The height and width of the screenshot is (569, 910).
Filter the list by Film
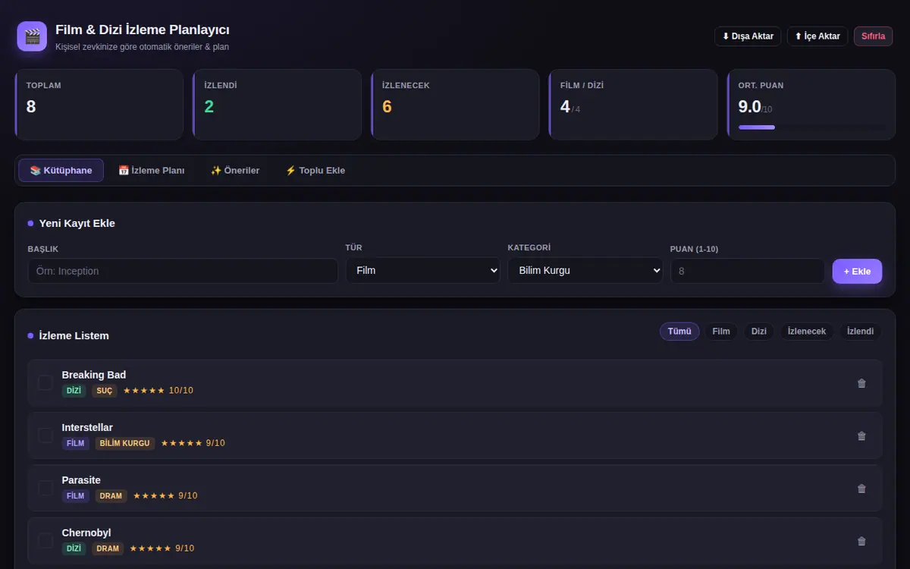(x=721, y=332)
